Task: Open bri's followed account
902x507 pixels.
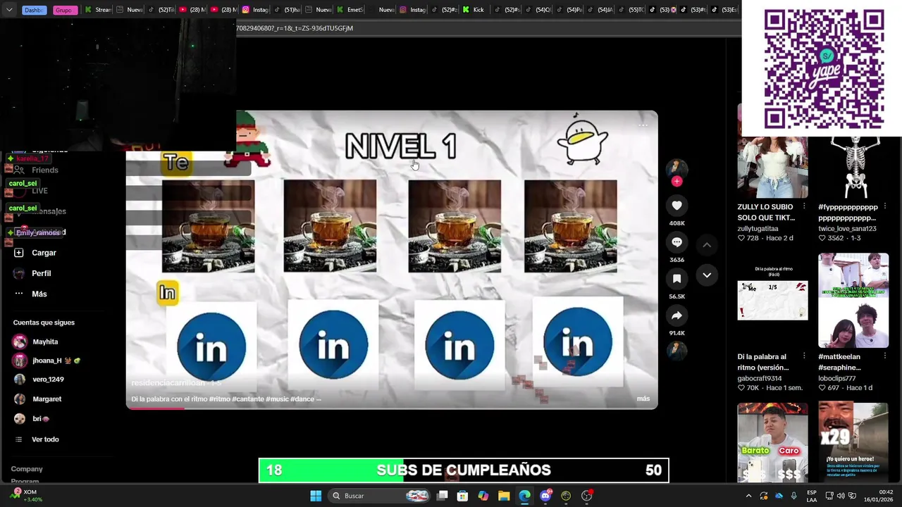Action: coord(31,419)
